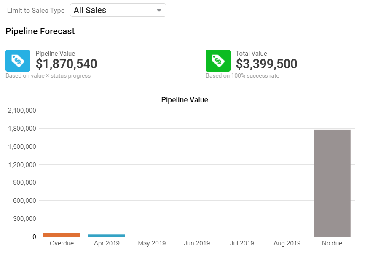Click the $3,399,500 total value amount
Screen dimensions: 370x258
266,64
